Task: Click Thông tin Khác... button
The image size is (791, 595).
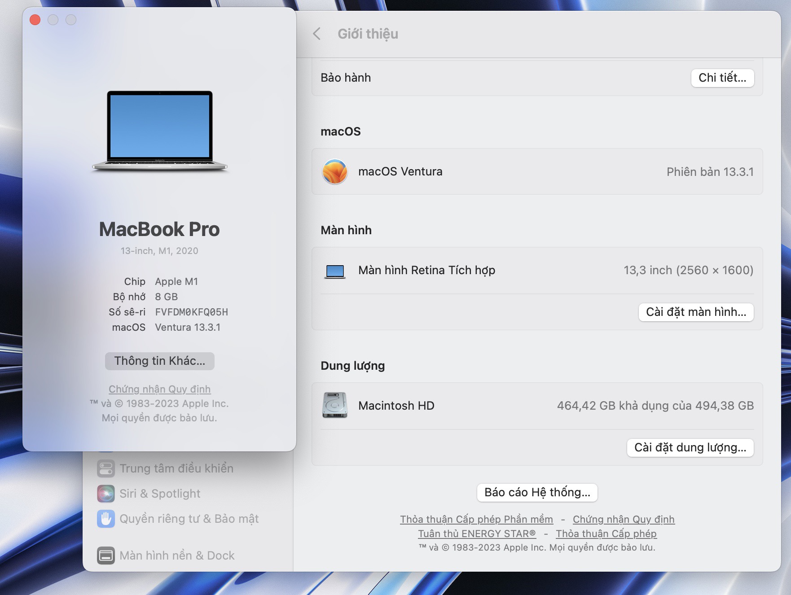Action: (x=159, y=361)
